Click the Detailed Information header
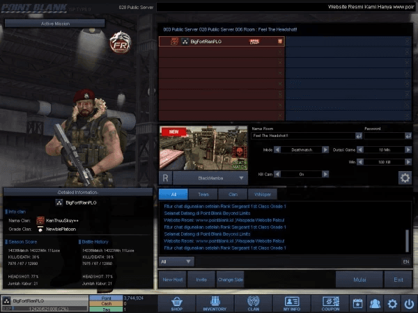 pos(77,192)
